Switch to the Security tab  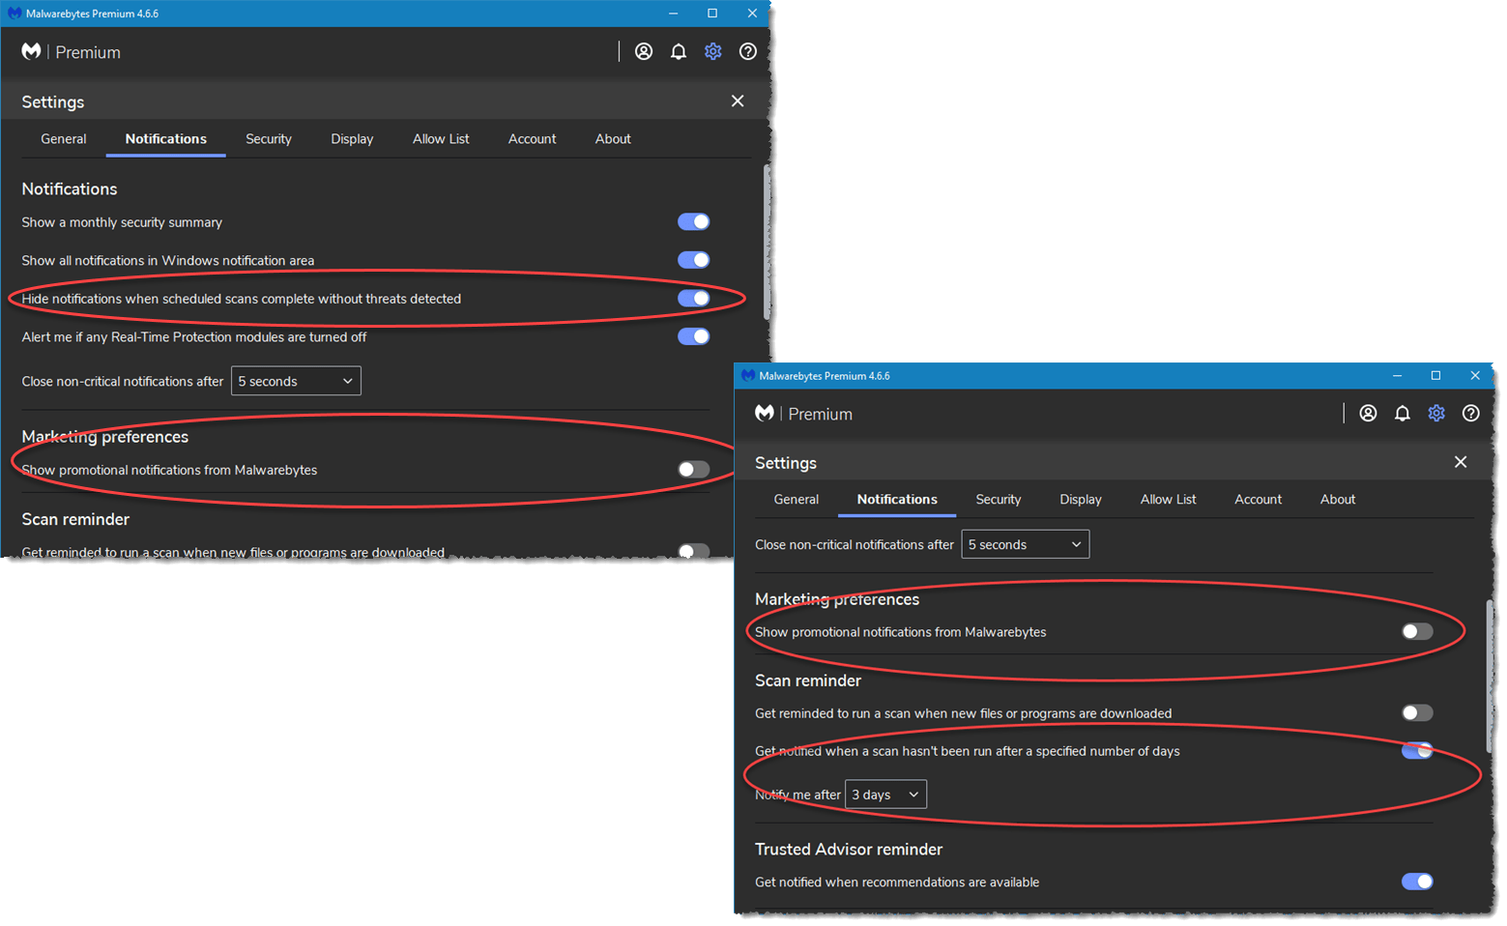tap(269, 138)
